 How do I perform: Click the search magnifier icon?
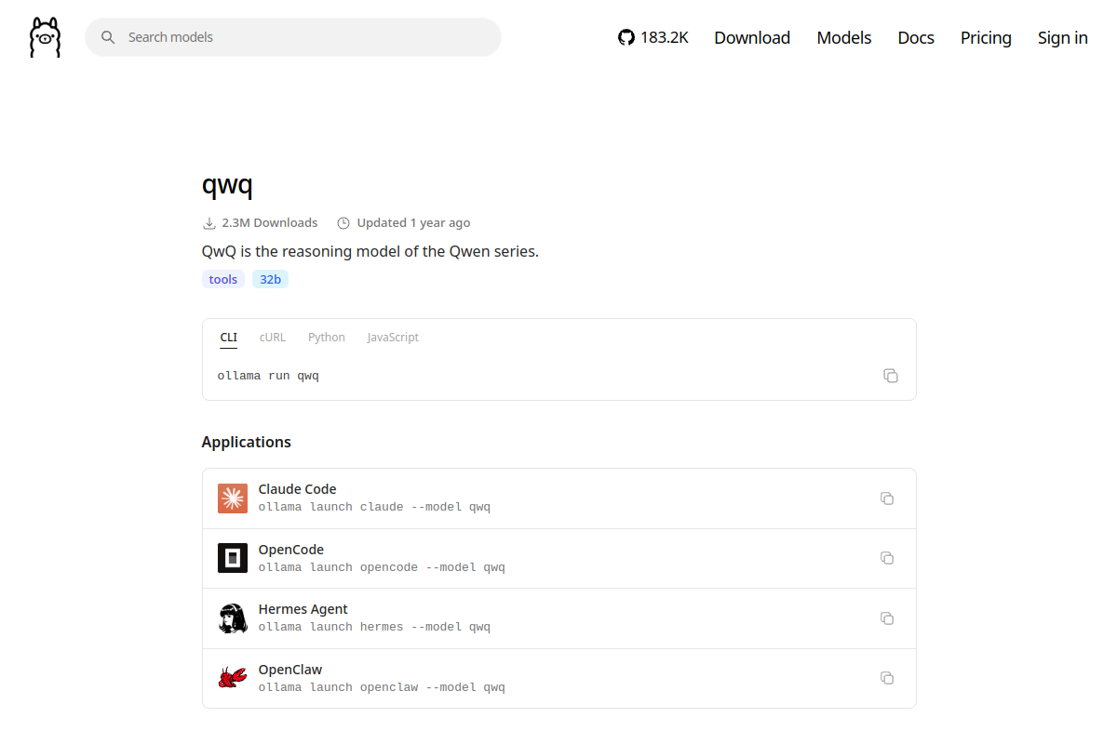click(x=108, y=37)
